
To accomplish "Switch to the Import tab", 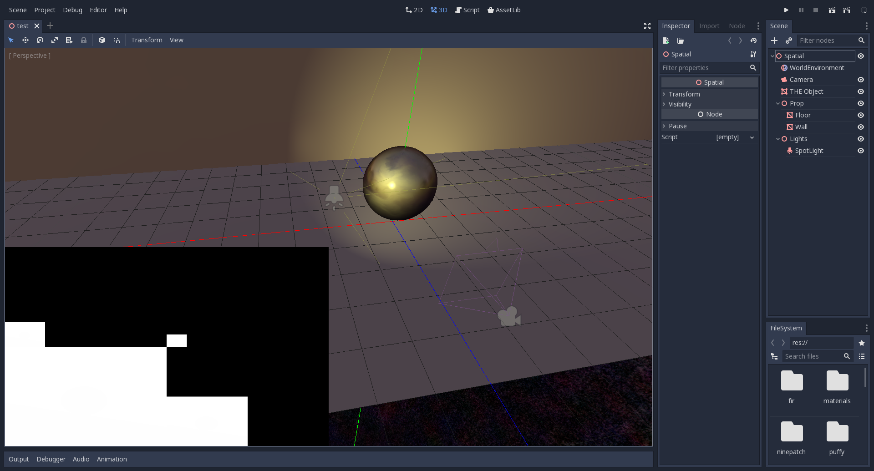I will pyautogui.click(x=709, y=26).
